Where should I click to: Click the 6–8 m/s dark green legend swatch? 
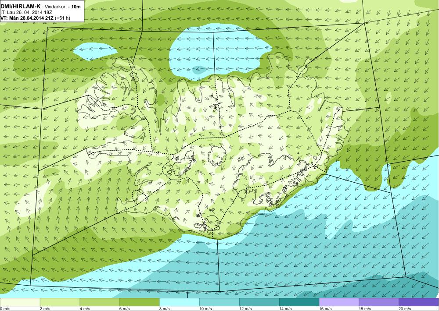click(x=140, y=302)
